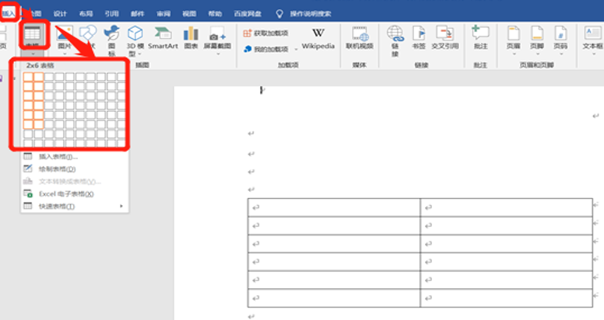The height and width of the screenshot is (320, 604).
Task: Click the 屏幕截图 (Screenshot) icon
Action: point(217,34)
